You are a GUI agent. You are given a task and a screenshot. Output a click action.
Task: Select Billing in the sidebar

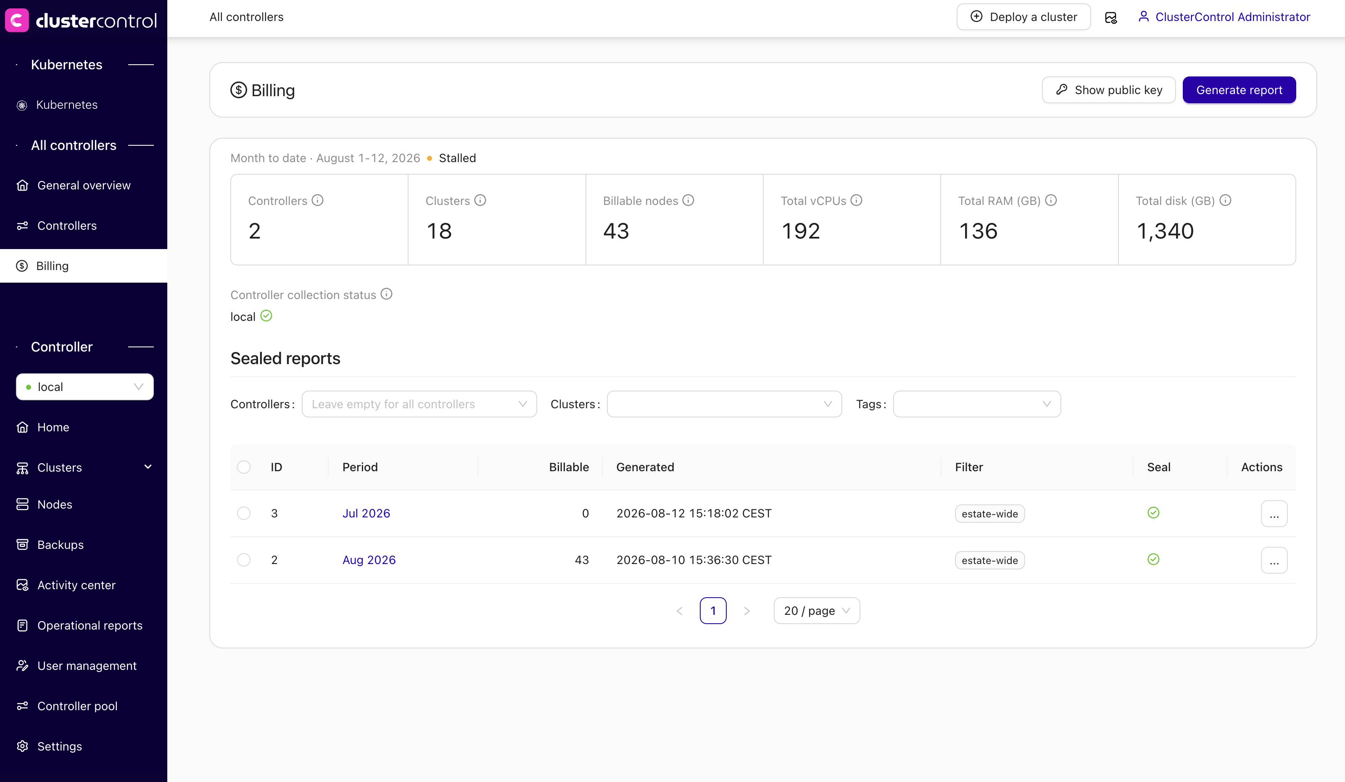click(x=83, y=266)
